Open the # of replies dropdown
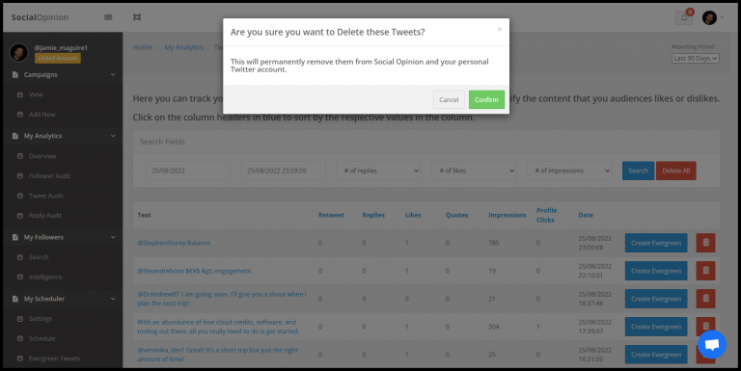The width and height of the screenshot is (741, 371). click(x=378, y=171)
